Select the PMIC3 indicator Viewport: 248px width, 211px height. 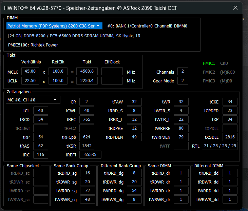coord(209,81)
